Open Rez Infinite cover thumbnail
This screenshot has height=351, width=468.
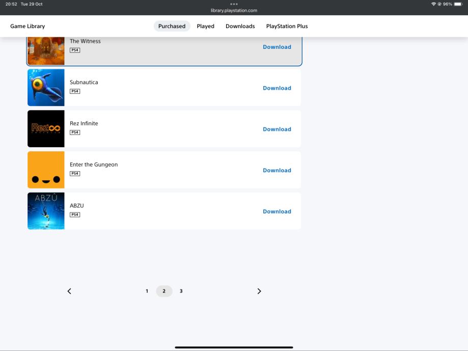[x=46, y=129]
